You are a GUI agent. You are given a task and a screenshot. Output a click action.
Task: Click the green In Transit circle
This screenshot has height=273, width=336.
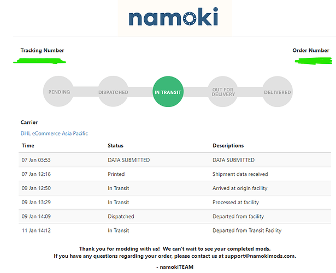[168, 92]
